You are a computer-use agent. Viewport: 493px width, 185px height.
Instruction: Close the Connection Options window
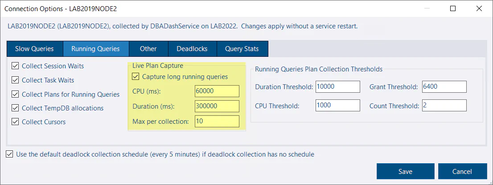479,9
